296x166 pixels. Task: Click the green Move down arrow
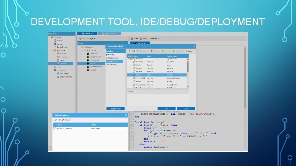174,51
